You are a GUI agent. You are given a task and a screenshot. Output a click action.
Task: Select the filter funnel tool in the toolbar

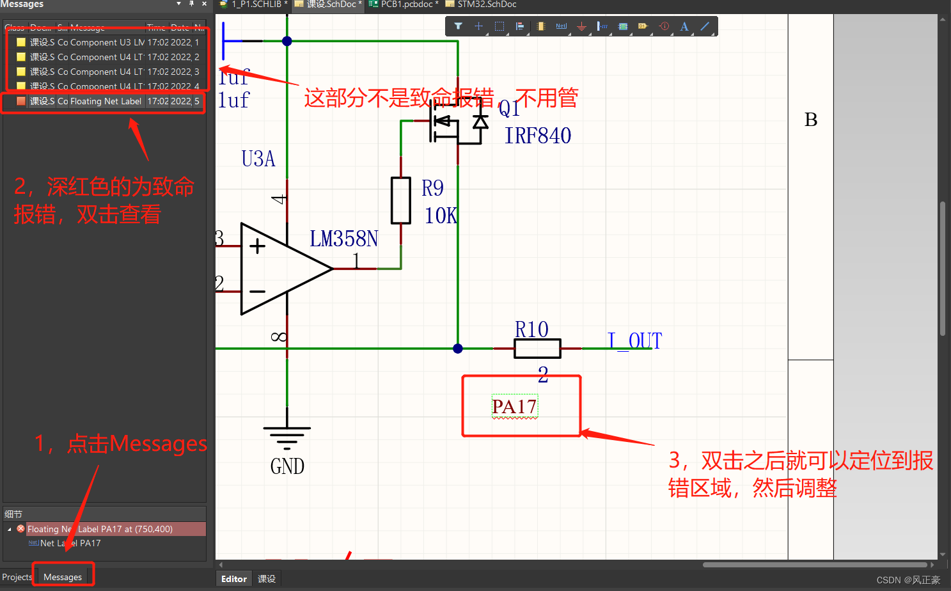pyautogui.click(x=459, y=26)
